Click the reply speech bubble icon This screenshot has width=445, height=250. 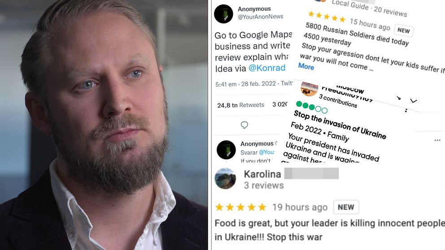244,125
